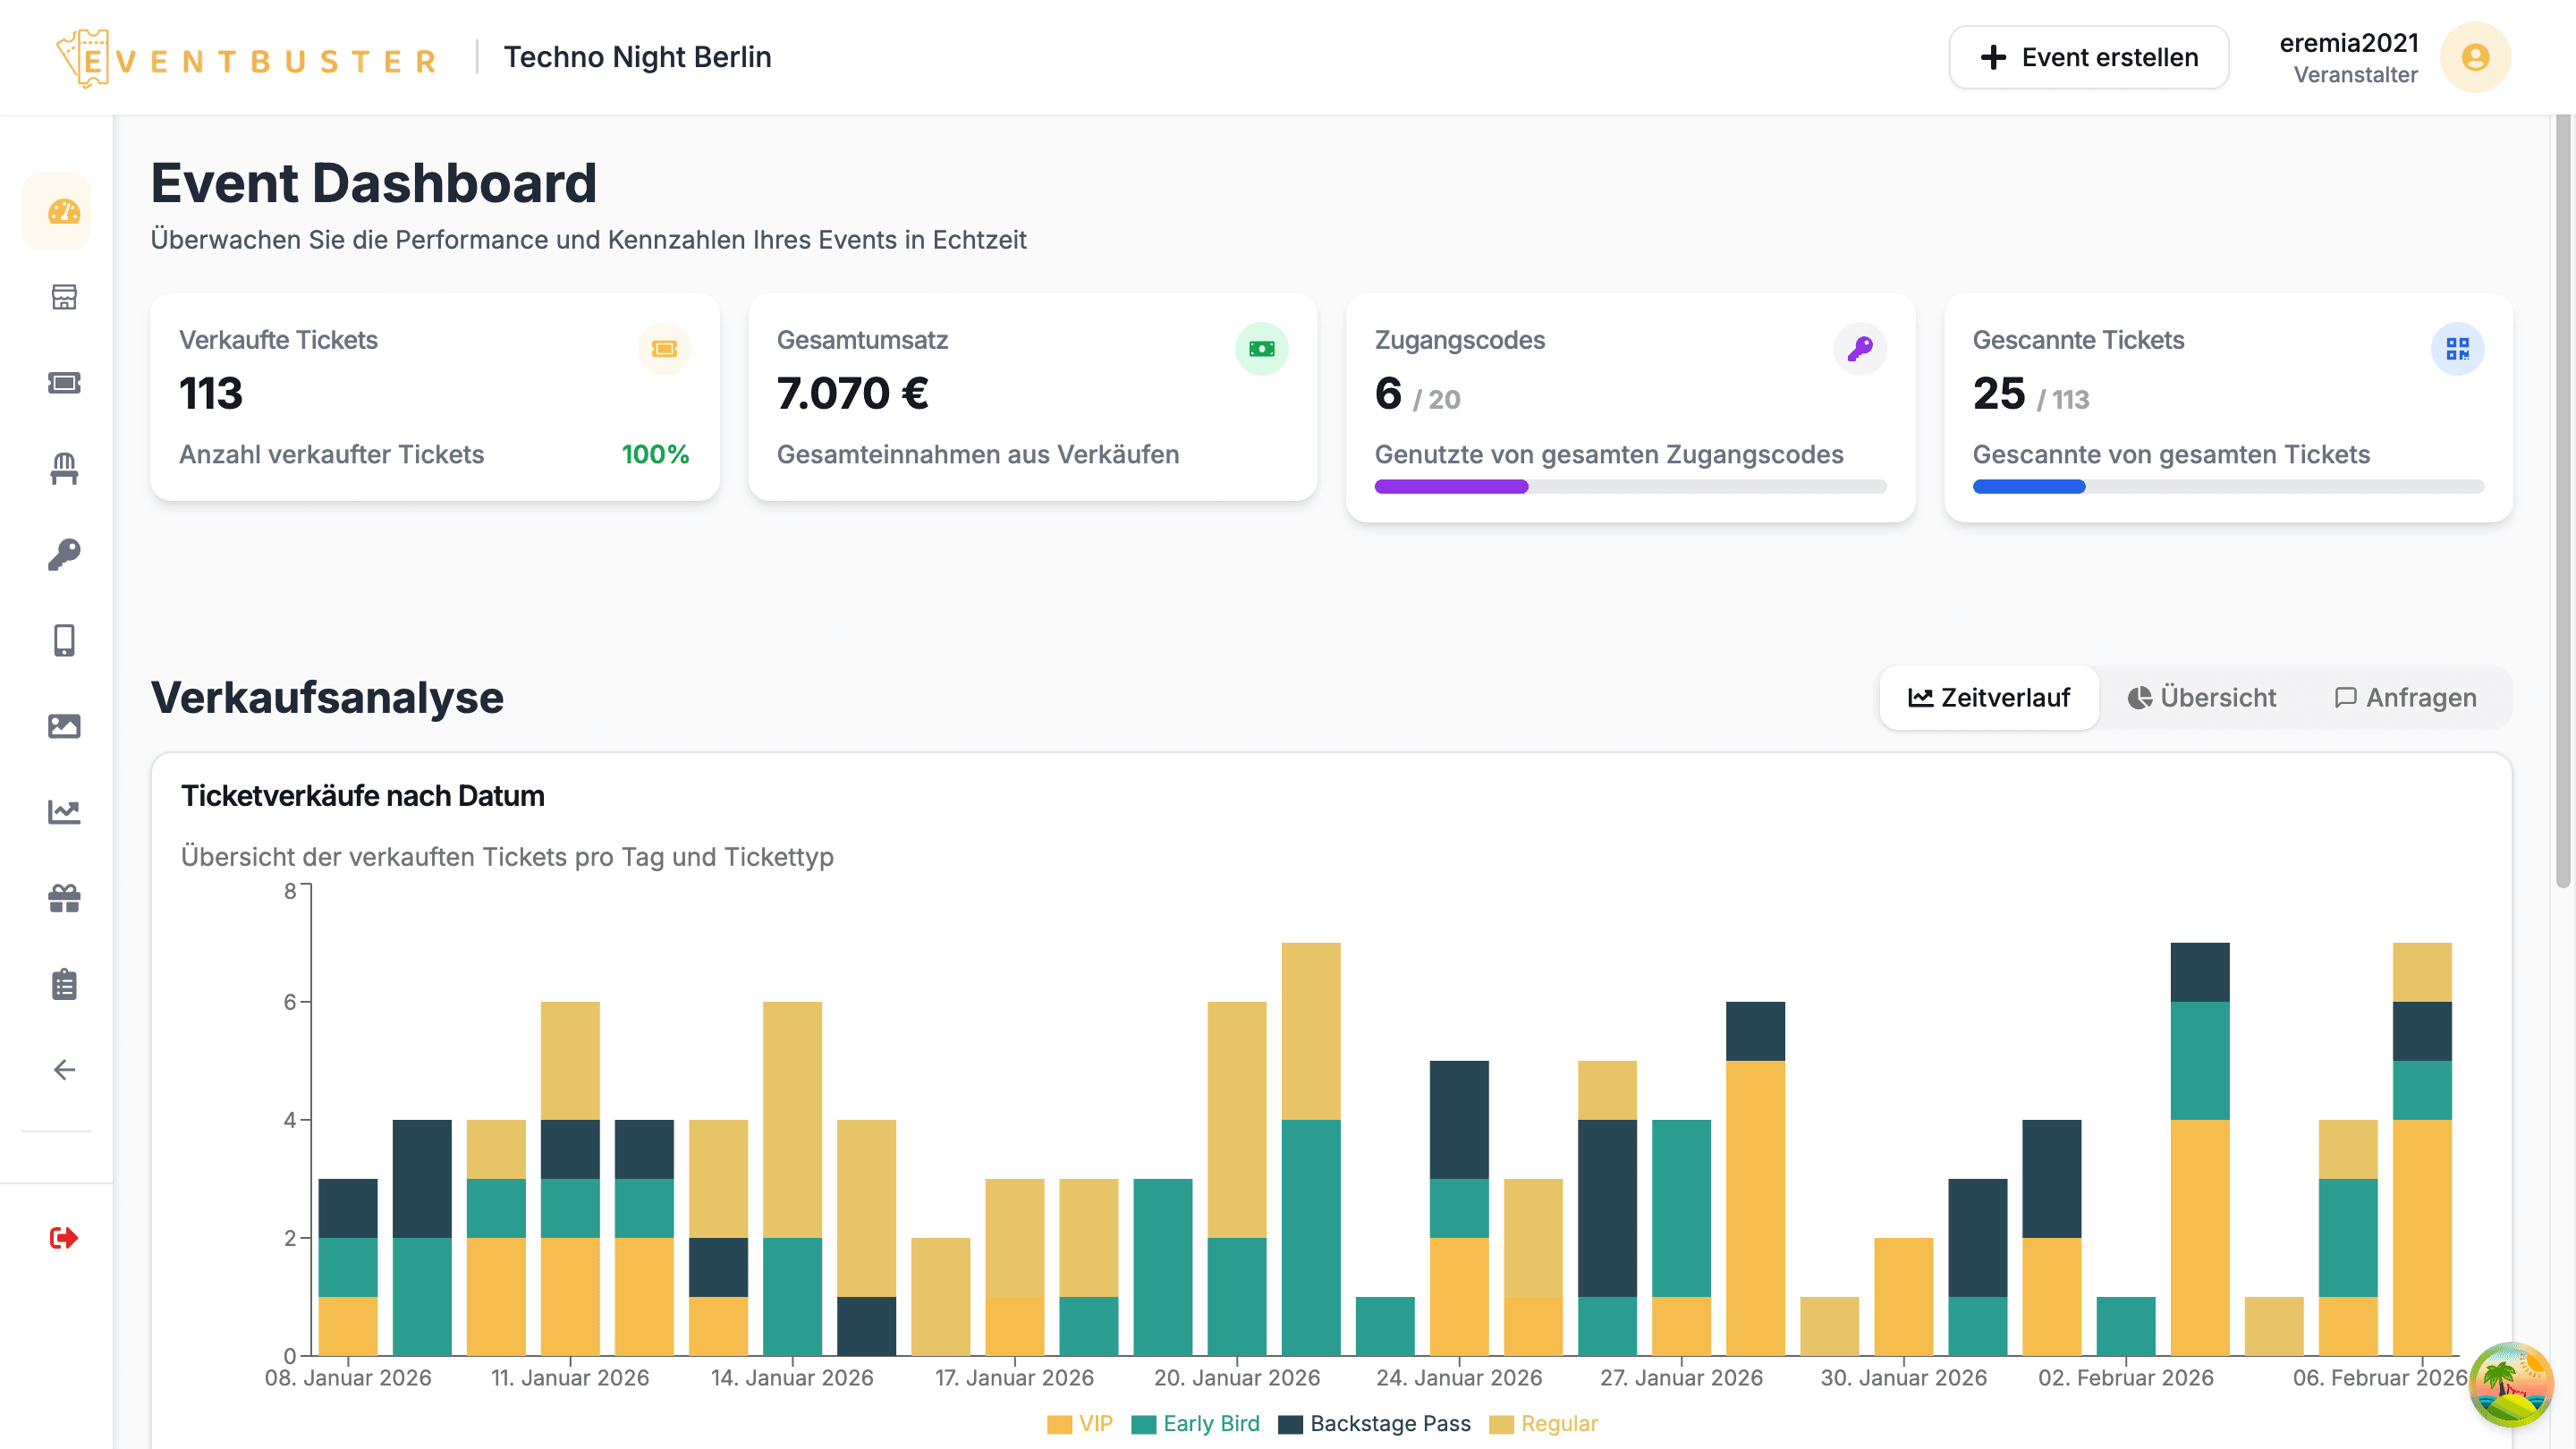Select the shop icon in the sidebar
Viewport: 2576px width, 1449px height.
pyautogui.click(x=64, y=297)
